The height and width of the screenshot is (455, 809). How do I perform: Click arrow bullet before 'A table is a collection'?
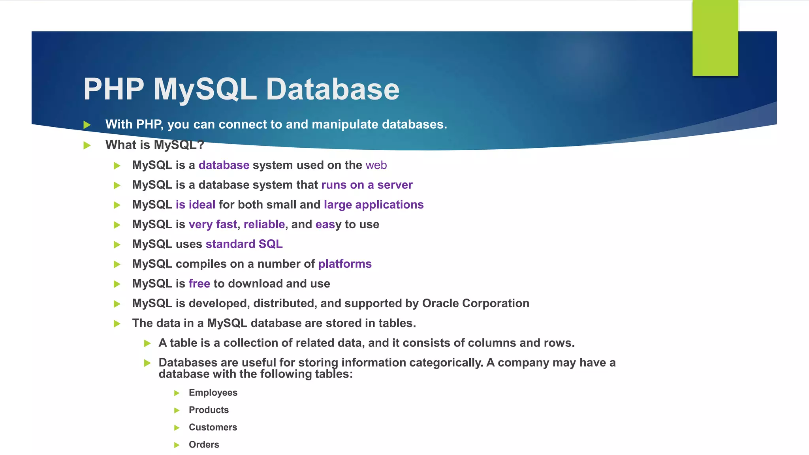point(147,344)
